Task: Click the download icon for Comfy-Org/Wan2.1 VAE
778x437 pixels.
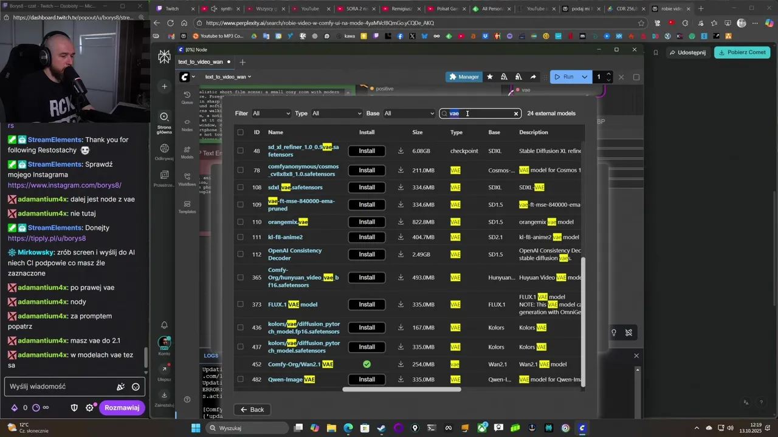Action: point(401,364)
